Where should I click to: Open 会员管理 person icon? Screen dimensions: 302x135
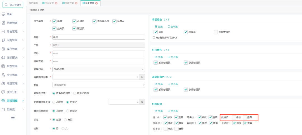pyautogui.click(x=3, y=75)
